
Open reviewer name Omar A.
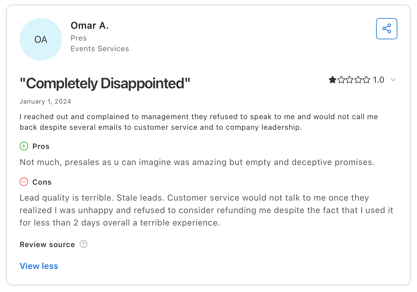click(x=90, y=26)
